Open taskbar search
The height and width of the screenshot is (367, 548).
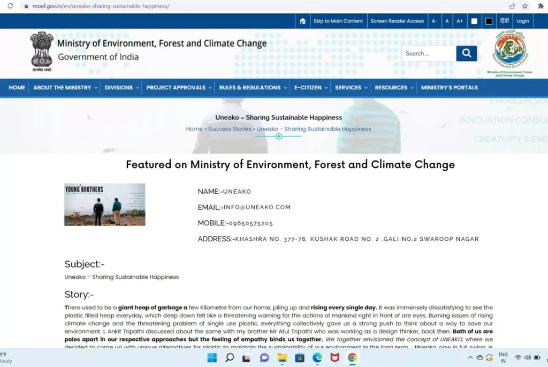(x=230, y=357)
